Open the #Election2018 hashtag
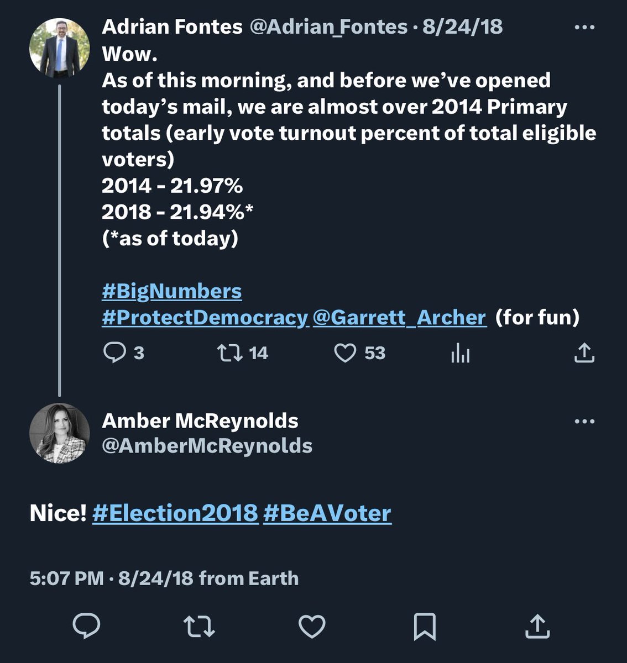This screenshot has width=627, height=663. pyautogui.click(x=175, y=513)
